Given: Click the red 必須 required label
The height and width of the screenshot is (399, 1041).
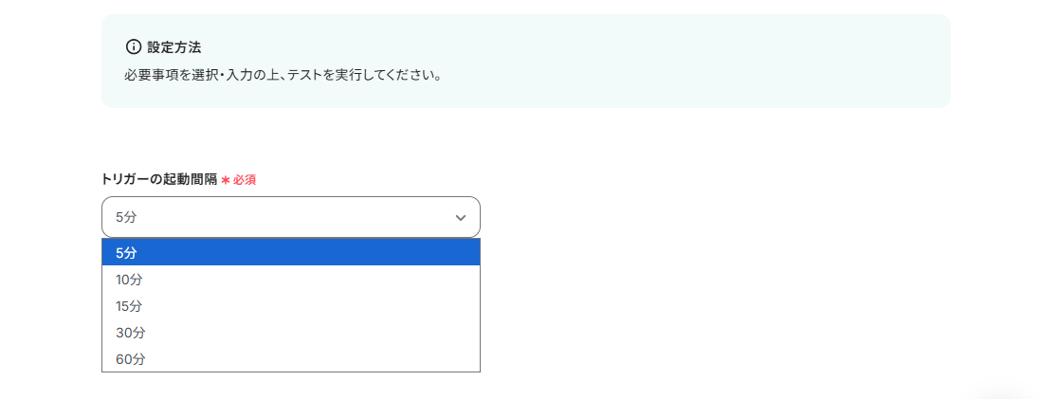Looking at the screenshot, I should pyautogui.click(x=245, y=179).
